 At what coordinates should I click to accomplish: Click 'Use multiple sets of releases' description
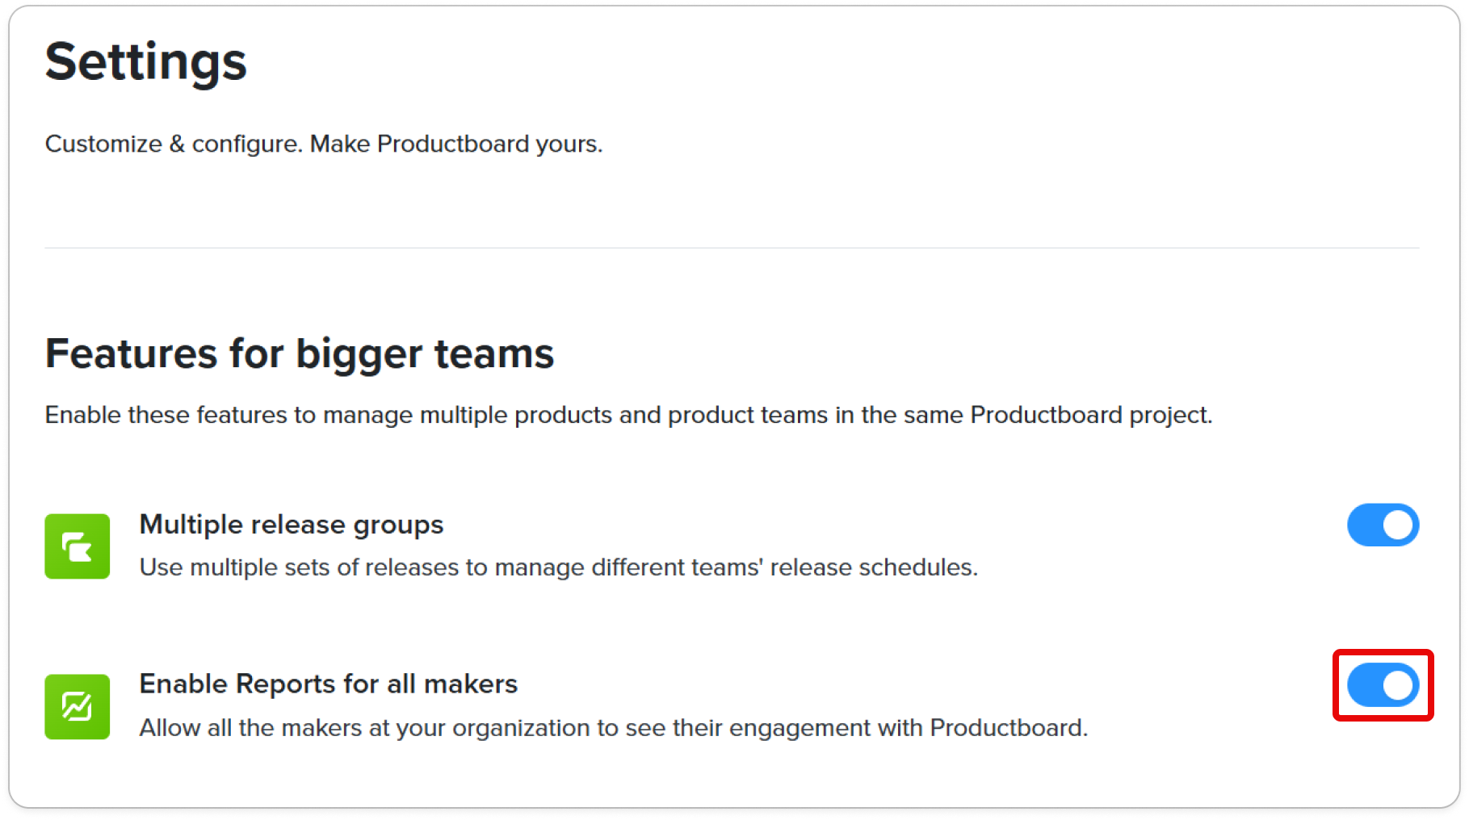[559, 567]
